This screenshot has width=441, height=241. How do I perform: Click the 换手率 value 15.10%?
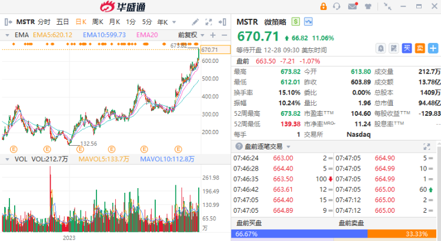[x=289, y=93]
